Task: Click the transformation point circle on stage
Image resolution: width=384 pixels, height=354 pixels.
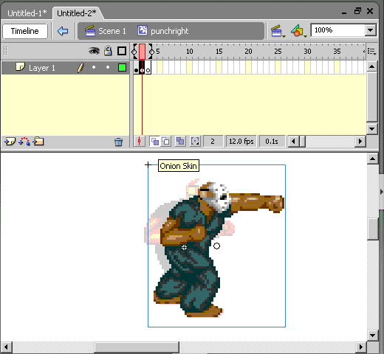Action: coord(216,246)
